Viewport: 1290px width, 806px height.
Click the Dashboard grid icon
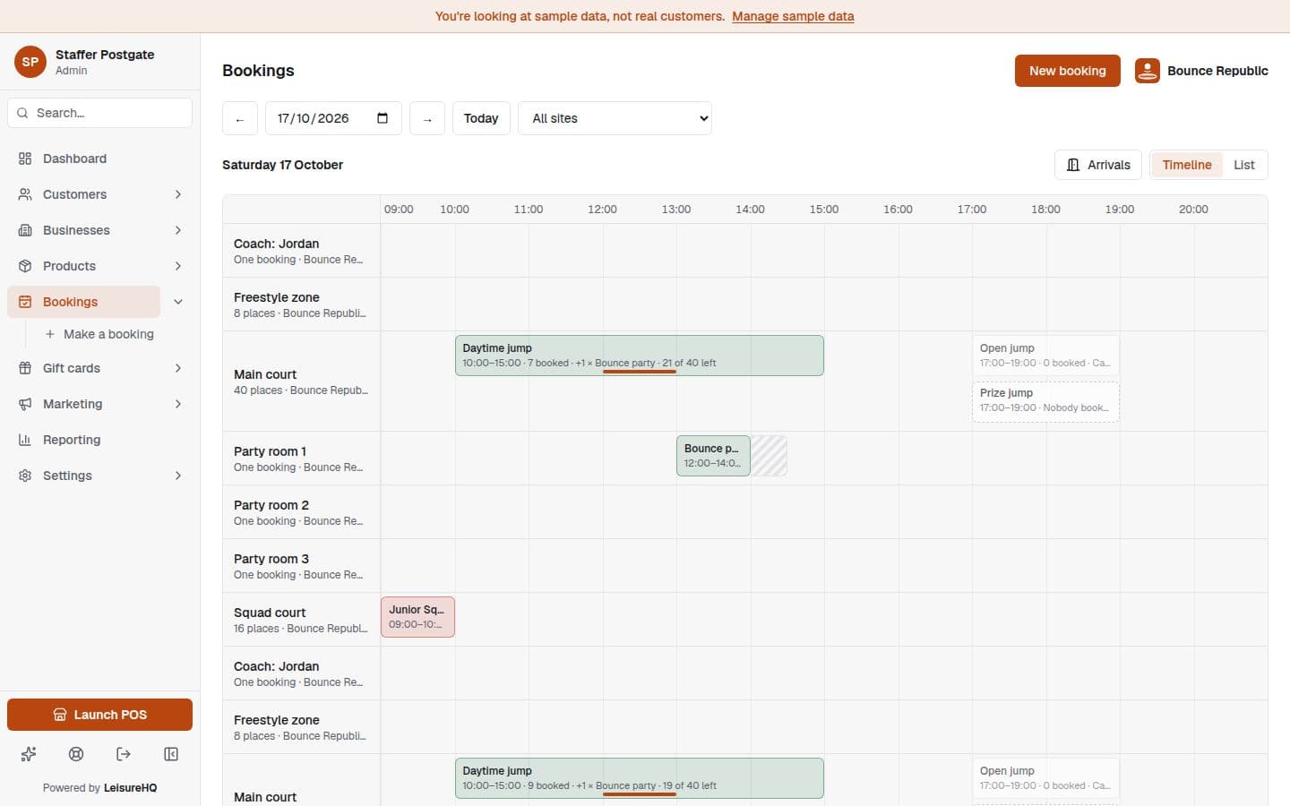click(25, 159)
